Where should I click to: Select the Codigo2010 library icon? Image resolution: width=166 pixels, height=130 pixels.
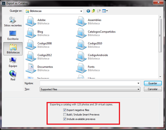pyautogui.click(x=81, y=45)
